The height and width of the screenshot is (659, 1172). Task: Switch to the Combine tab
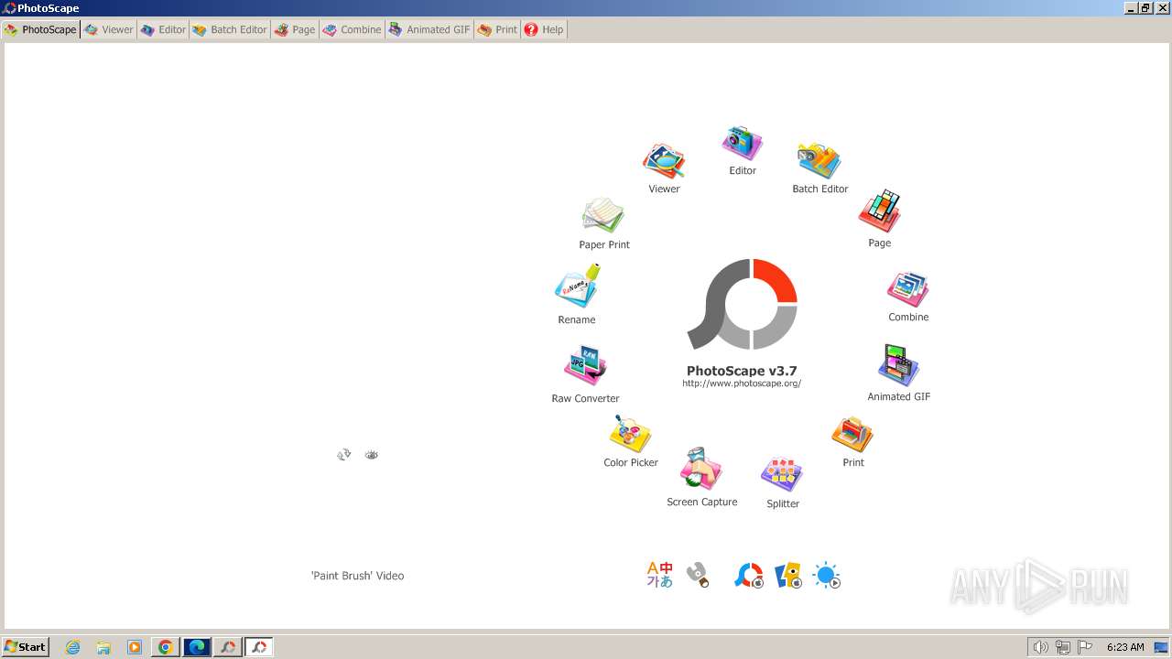(x=353, y=29)
